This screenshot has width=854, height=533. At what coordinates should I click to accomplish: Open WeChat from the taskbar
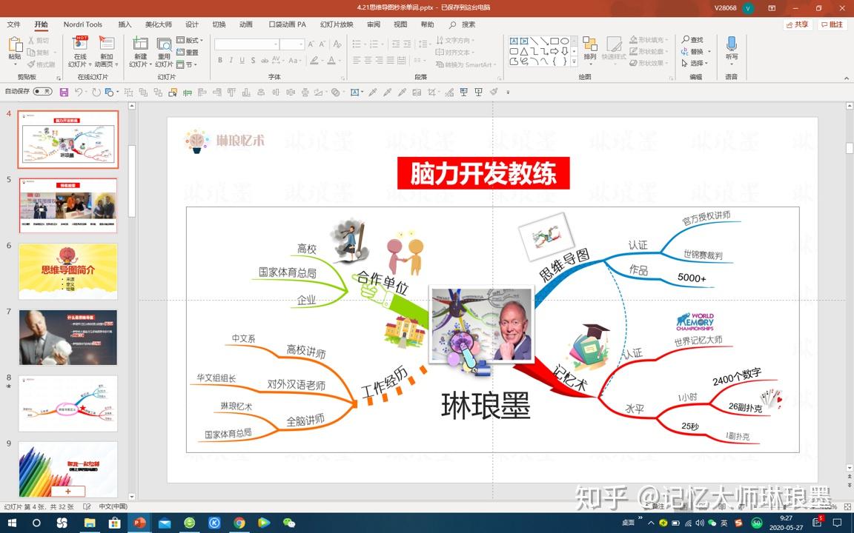[x=288, y=523]
